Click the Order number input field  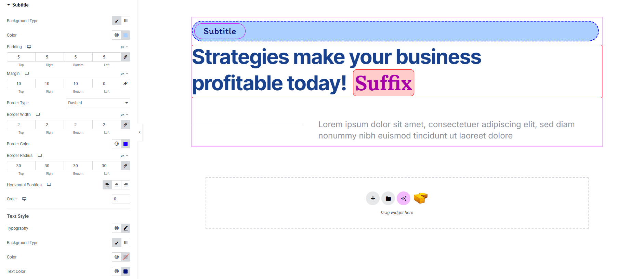tap(121, 199)
